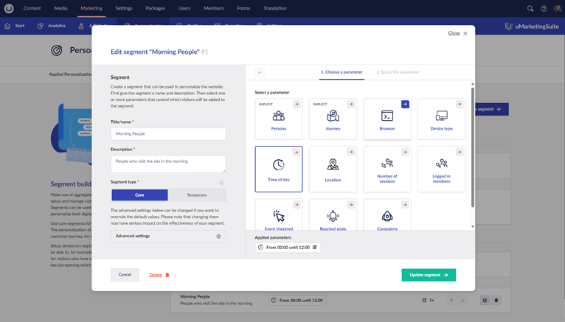Image resolution: width=565 pixels, height=322 pixels.
Task: Expand the Advanced settings section
Action: 168,237
